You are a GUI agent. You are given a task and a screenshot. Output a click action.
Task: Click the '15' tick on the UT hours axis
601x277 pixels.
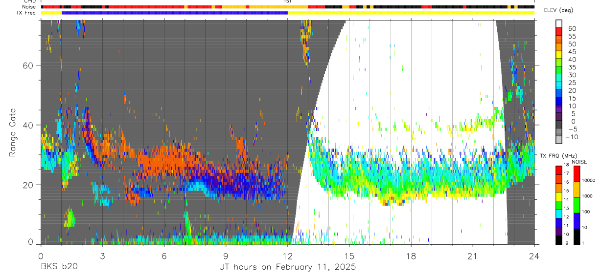click(x=349, y=256)
